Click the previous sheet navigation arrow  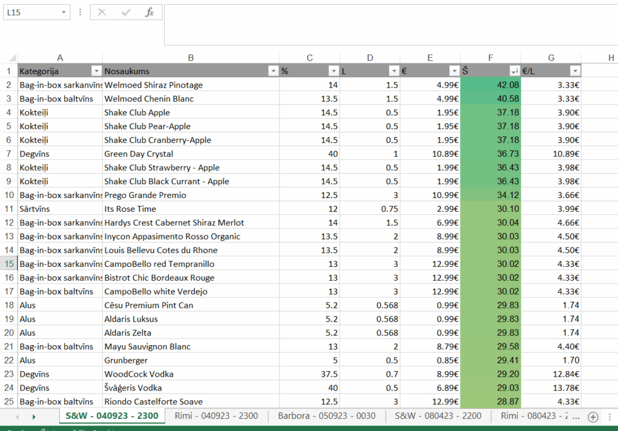[18, 417]
